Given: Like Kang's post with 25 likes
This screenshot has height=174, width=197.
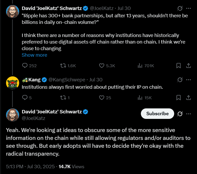Looking at the screenshot, I should 102,98.
